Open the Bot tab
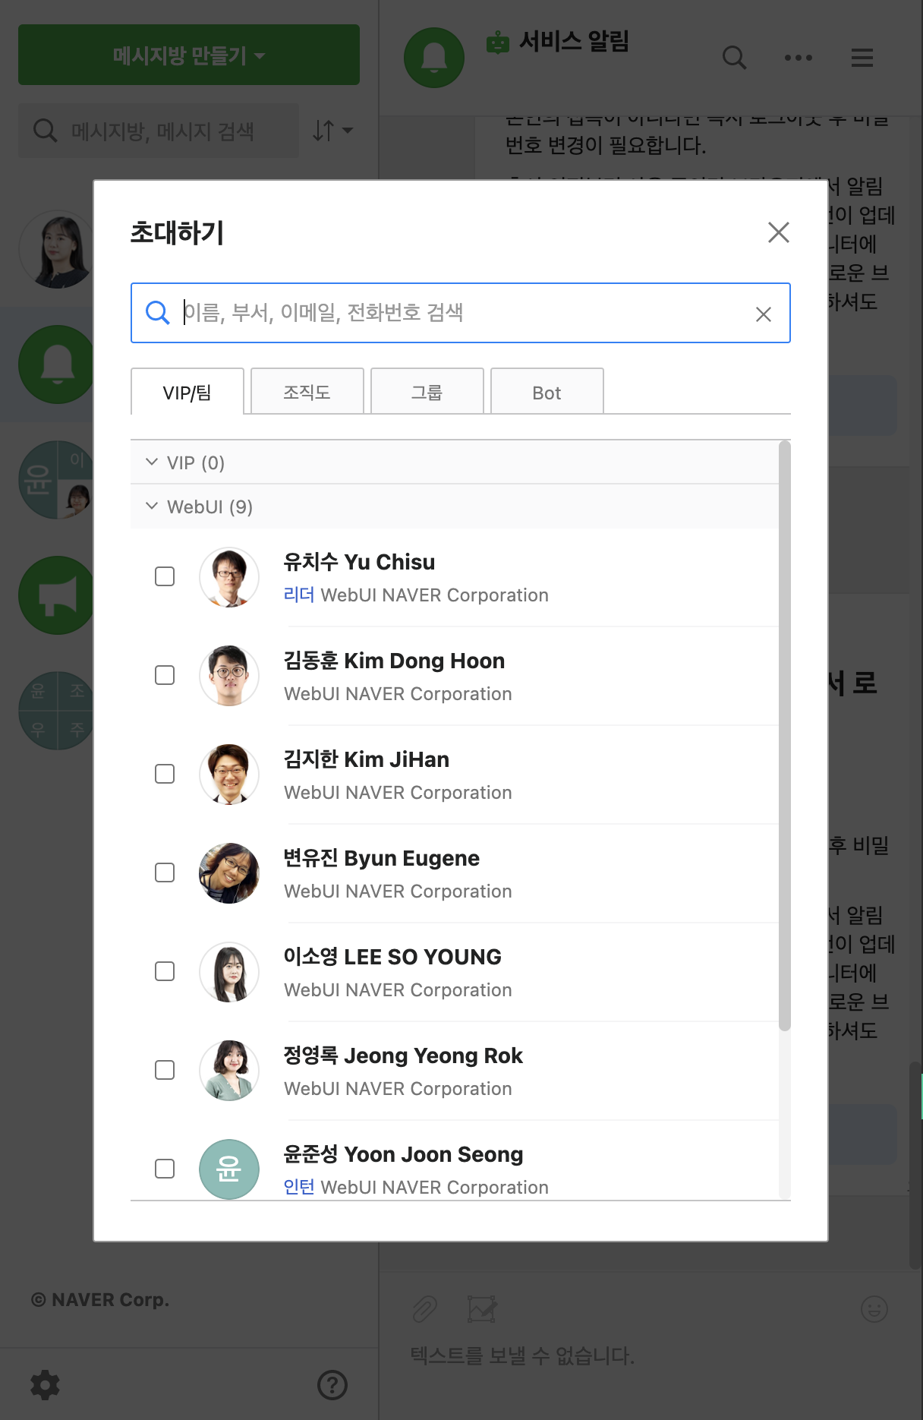Image resolution: width=923 pixels, height=1420 pixels. (x=547, y=392)
